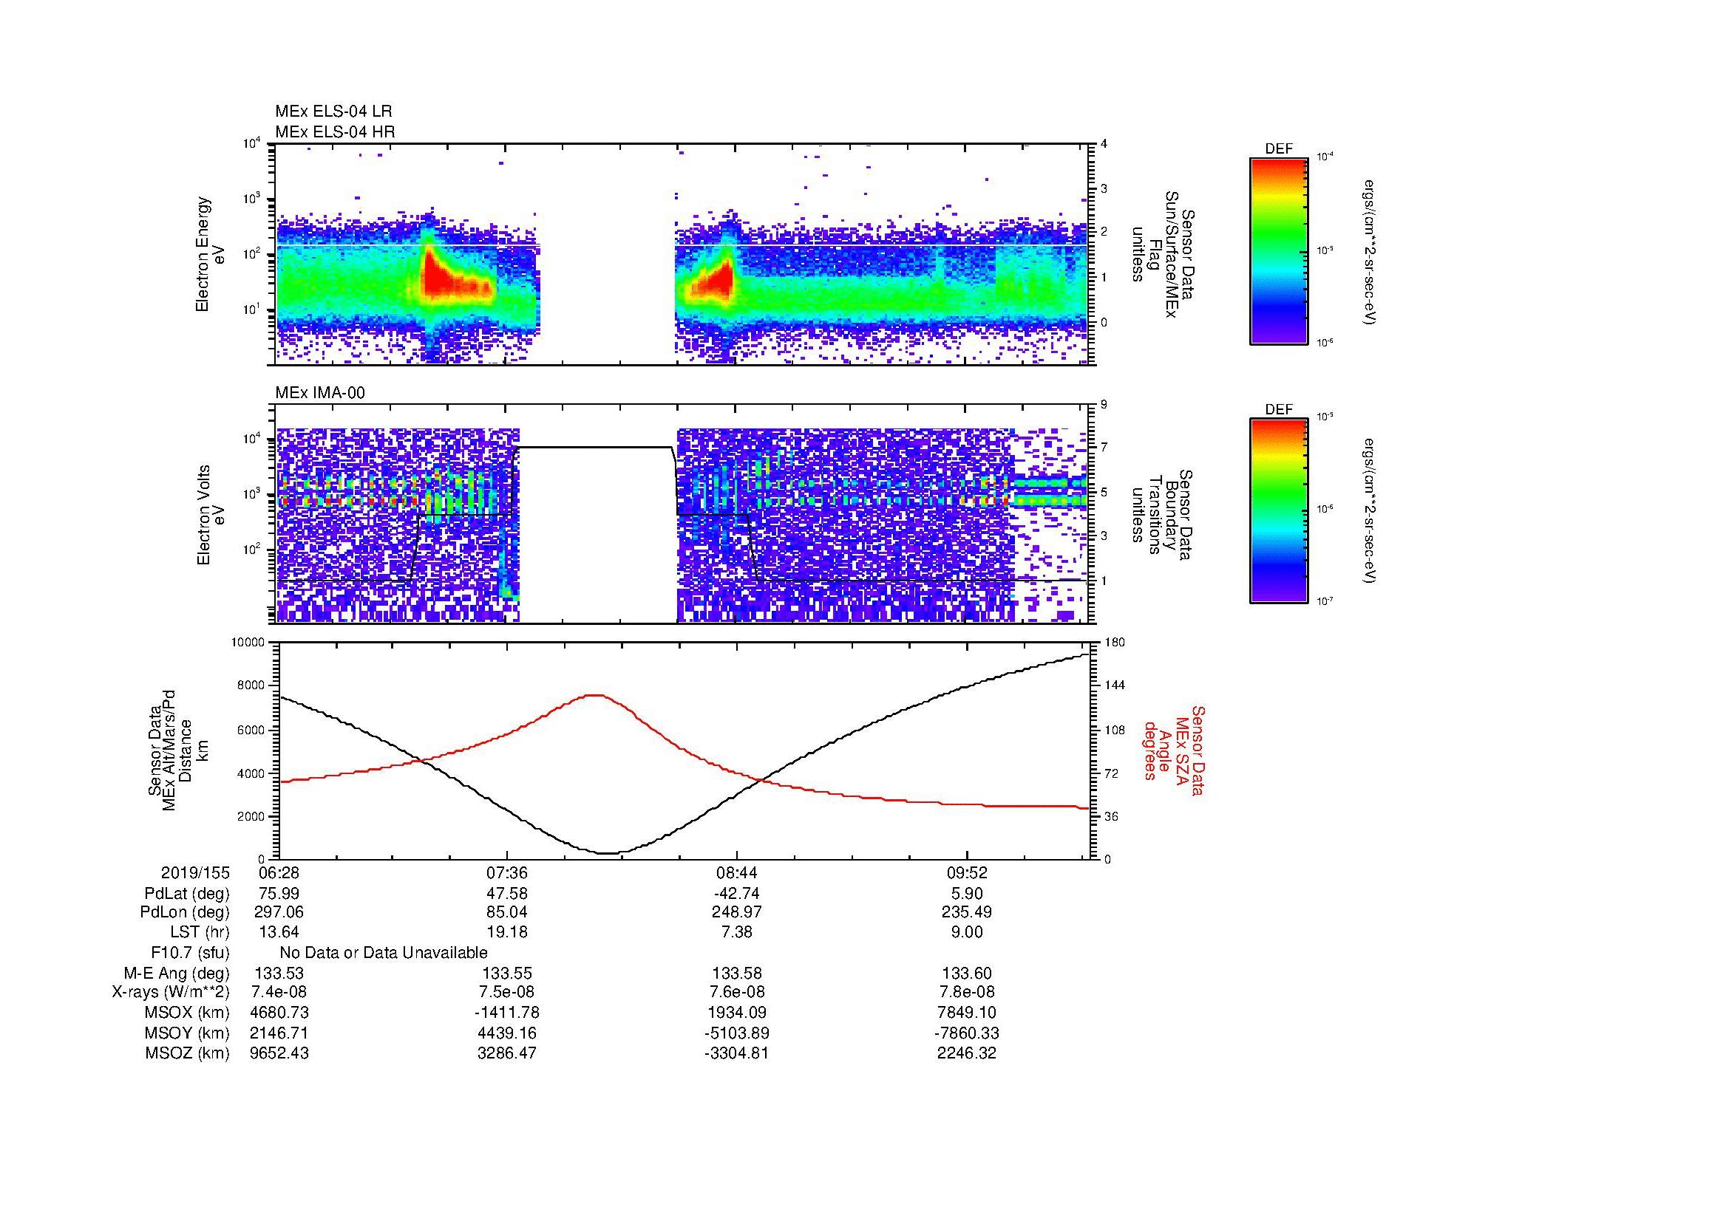Click PdLon value 248.97
1729x1221 pixels.
tap(736, 912)
